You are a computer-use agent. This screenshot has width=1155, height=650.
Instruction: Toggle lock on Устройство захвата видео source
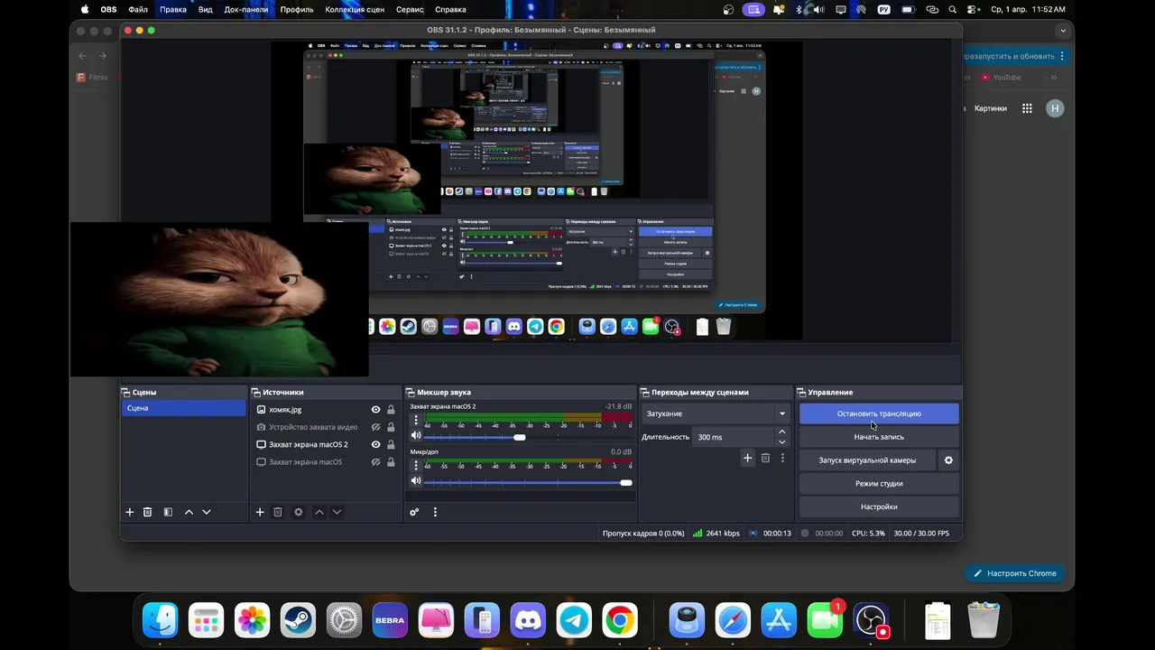click(391, 427)
